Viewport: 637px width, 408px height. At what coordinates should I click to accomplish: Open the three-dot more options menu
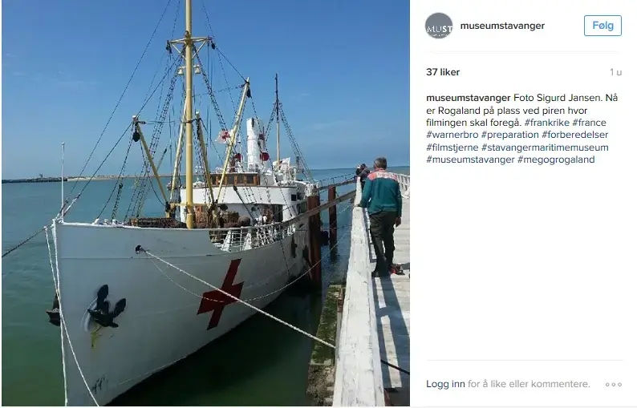coord(614,385)
